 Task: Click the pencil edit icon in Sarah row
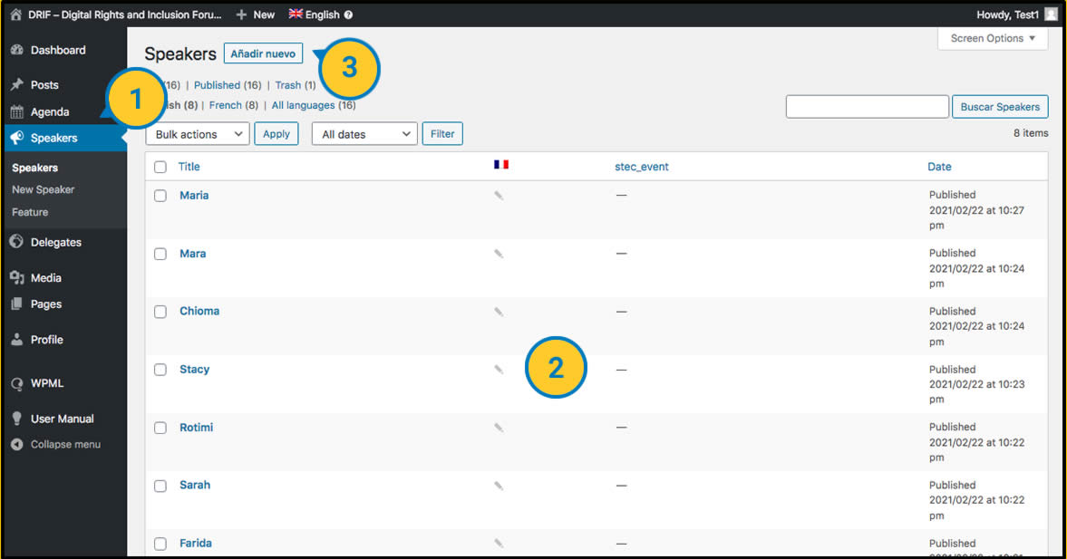[498, 486]
